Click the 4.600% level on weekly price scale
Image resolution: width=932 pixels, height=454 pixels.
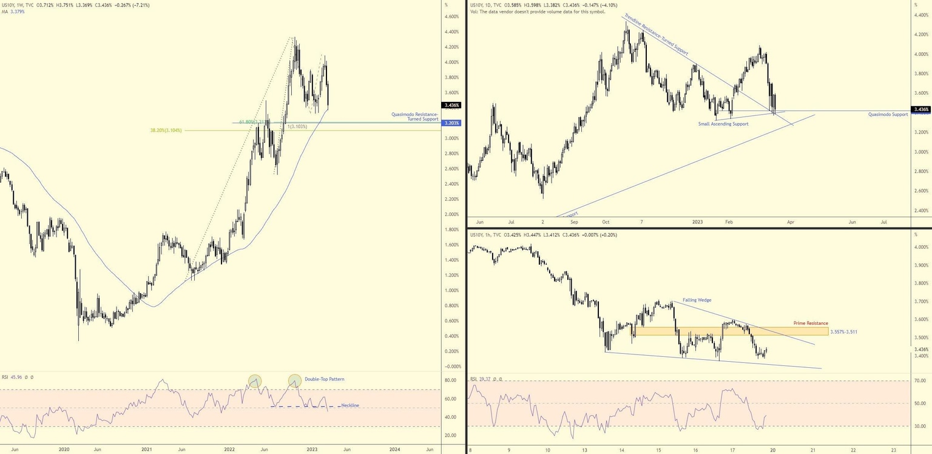click(x=451, y=16)
